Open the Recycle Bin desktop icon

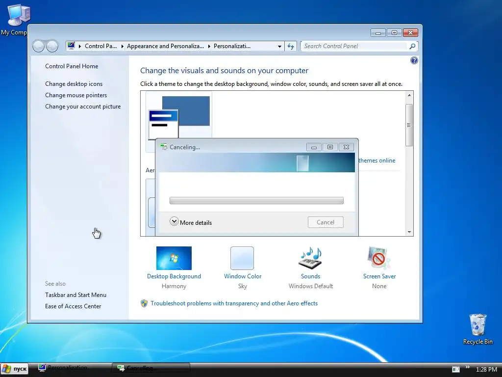click(x=477, y=328)
